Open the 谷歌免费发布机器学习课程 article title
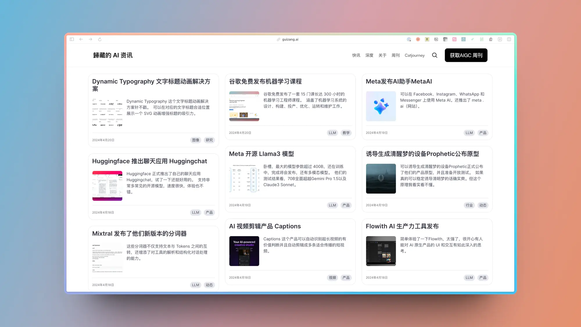This screenshot has width=581, height=327. pyautogui.click(x=265, y=81)
